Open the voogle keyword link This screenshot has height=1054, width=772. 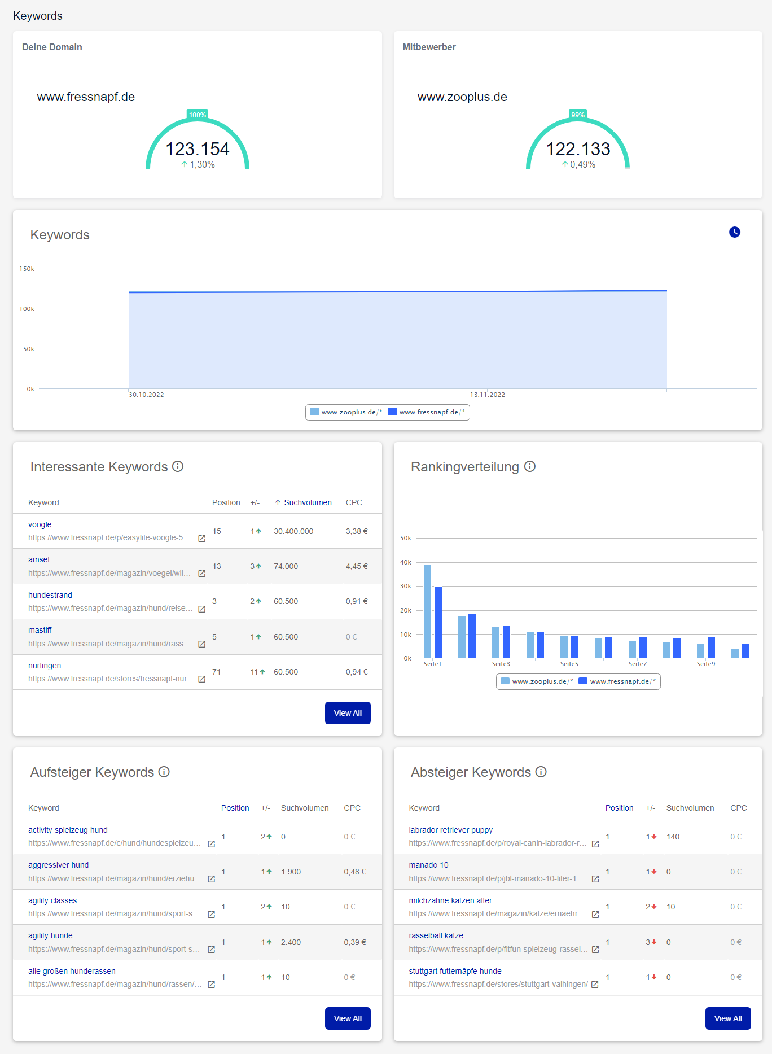click(x=40, y=524)
